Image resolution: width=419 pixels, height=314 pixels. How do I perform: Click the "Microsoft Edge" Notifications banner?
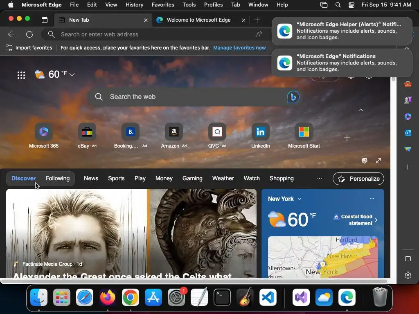pos(342,63)
